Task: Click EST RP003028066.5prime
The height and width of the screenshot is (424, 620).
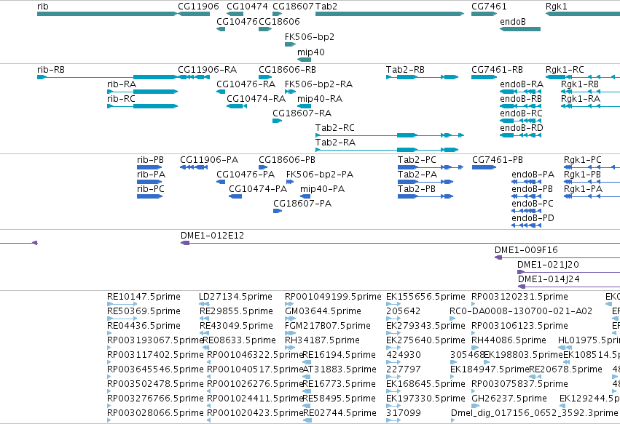Action: [155, 413]
